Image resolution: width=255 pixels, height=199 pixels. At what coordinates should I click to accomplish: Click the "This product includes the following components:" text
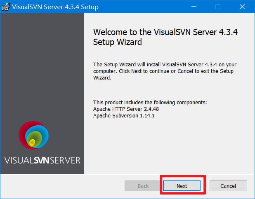[150, 103]
